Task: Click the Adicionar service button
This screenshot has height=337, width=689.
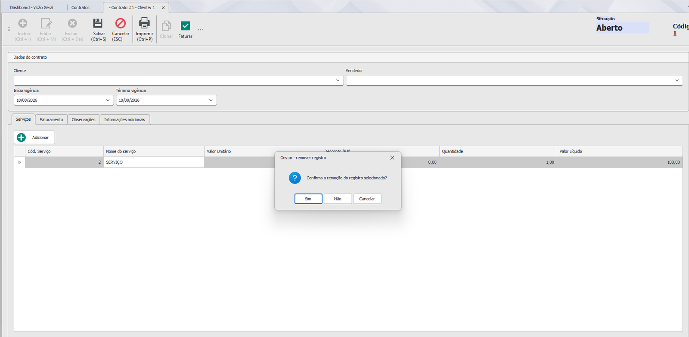Action: (x=34, y=137)
